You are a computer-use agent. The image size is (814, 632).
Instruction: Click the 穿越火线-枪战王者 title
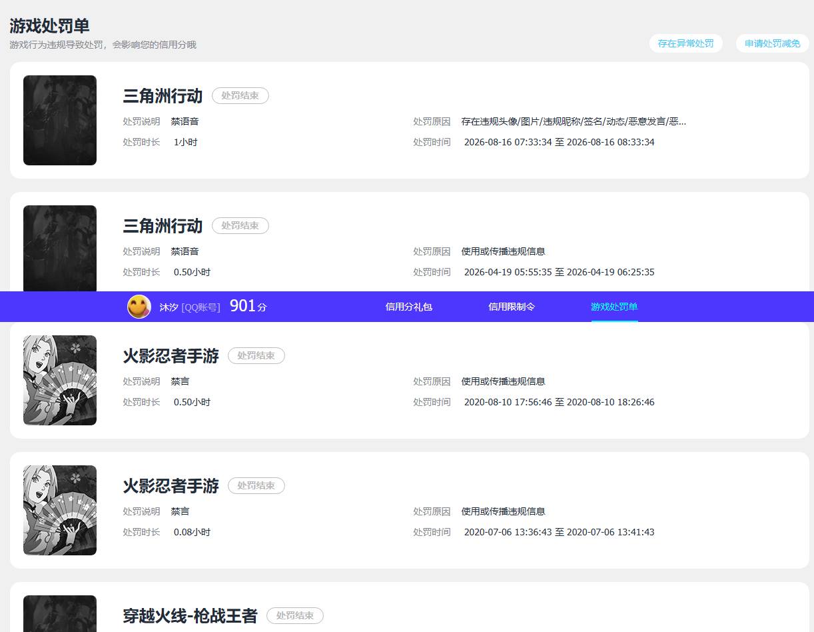pos(190,616)
